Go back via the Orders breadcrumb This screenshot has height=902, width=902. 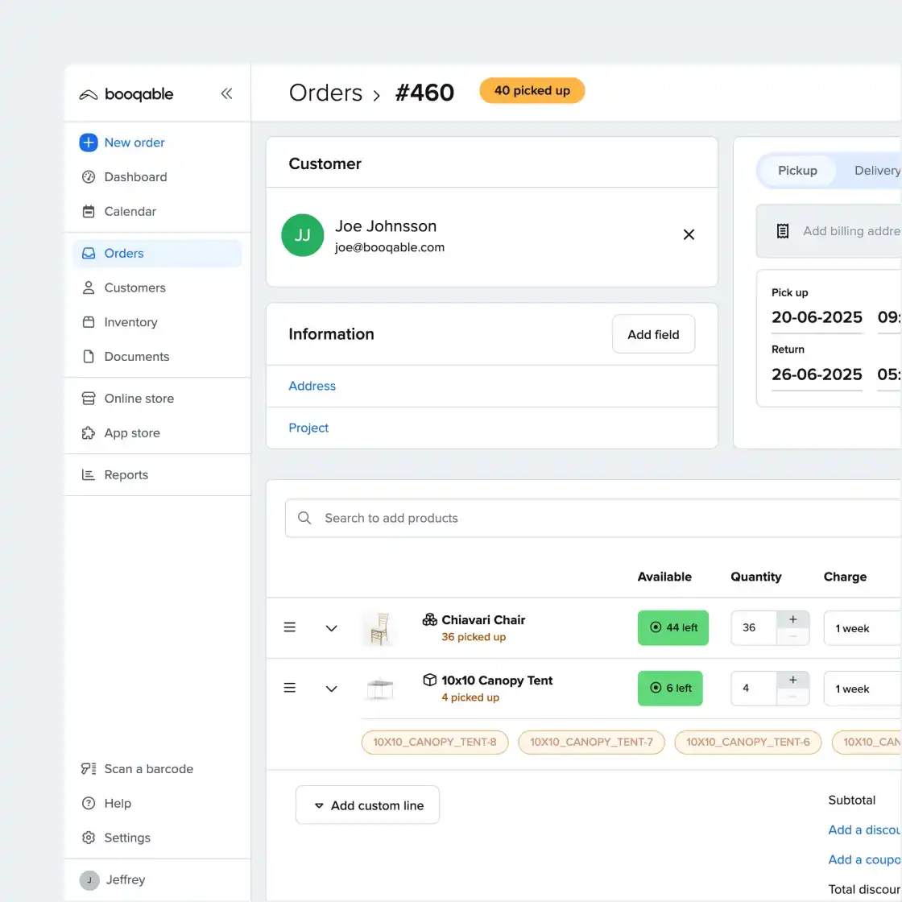tap(325, 92)
